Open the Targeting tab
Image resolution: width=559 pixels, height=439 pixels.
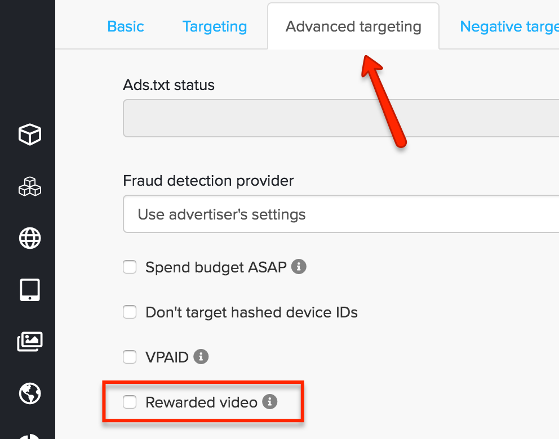pos(215,26)
